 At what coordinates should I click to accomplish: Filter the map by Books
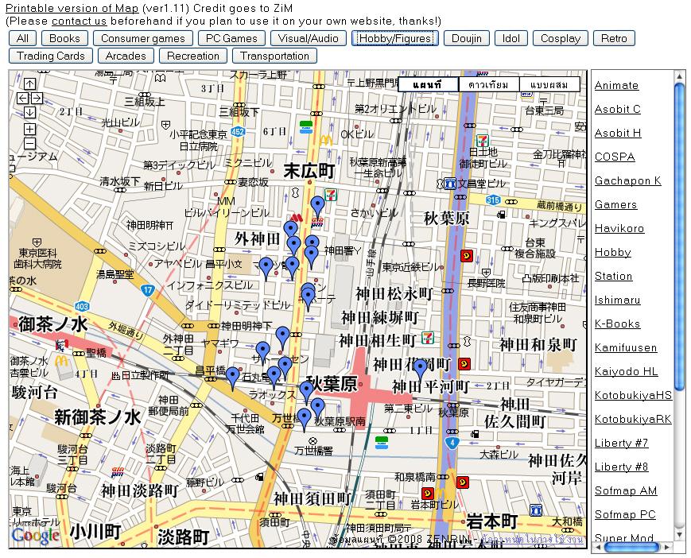pos(64,38)
